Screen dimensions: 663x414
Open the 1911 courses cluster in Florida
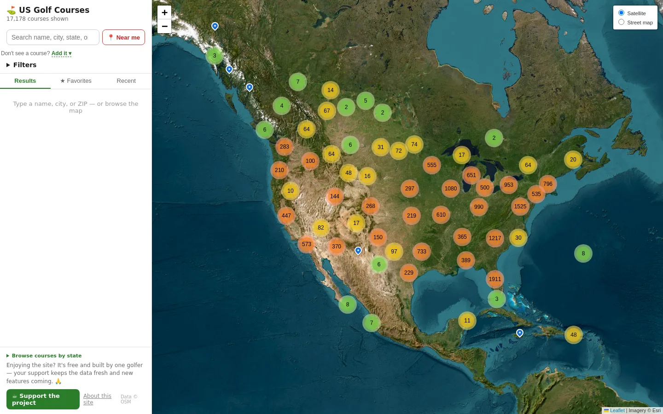[x=495, y=279]
